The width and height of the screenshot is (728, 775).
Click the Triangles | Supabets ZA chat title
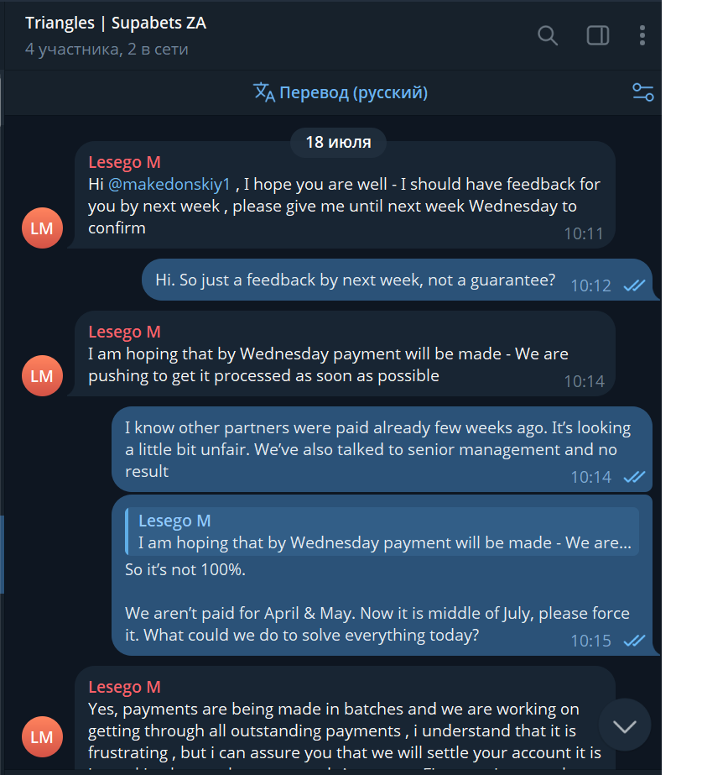(x=116, y=23)
